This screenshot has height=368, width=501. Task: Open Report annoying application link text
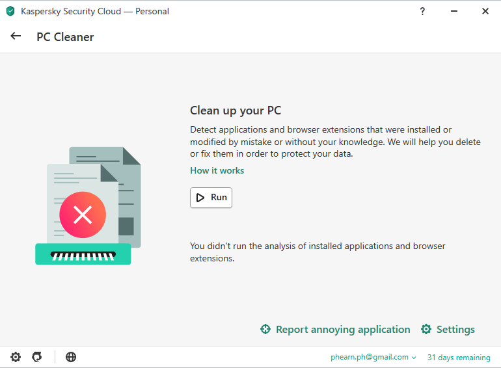click(x=343, y=330)
